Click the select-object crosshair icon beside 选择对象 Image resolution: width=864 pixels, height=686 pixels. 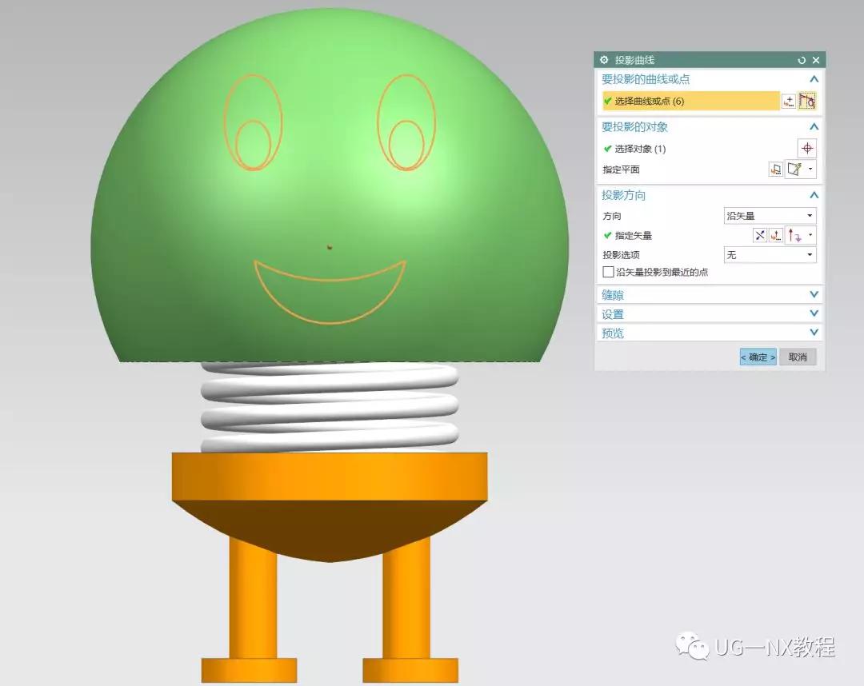pyautogui.click(x=807, y=148)
